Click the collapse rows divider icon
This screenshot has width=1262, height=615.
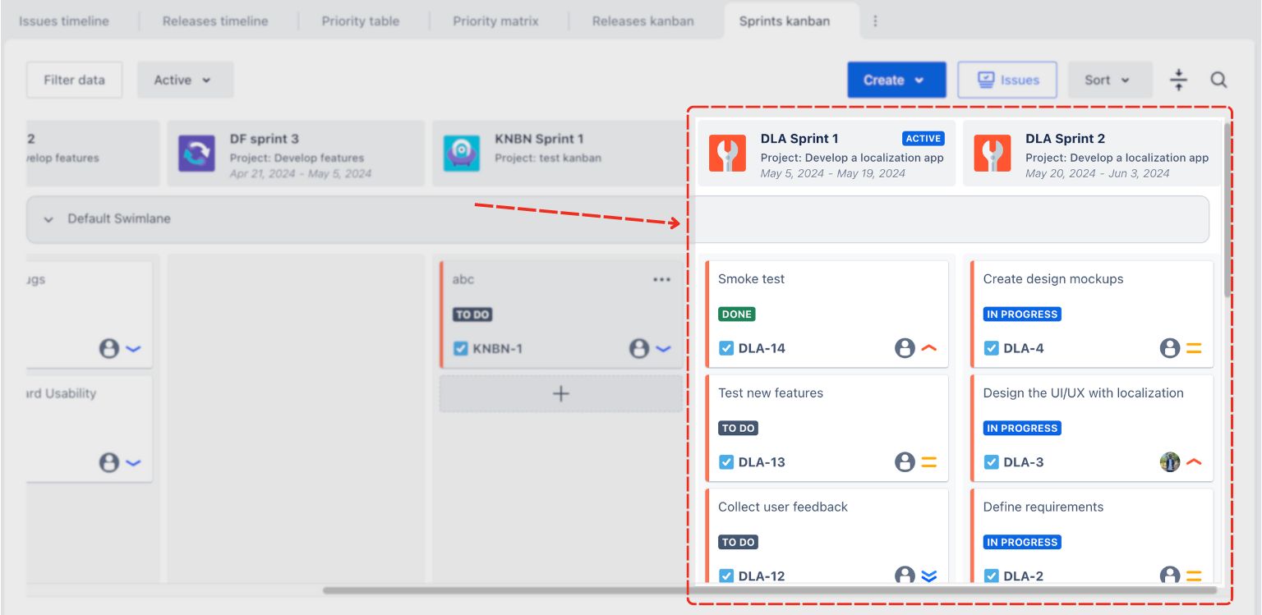click(x=1178, y=80)
